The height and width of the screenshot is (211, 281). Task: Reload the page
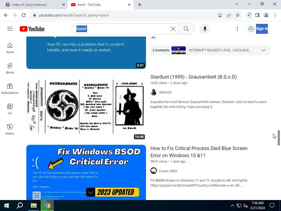(24, 15)
